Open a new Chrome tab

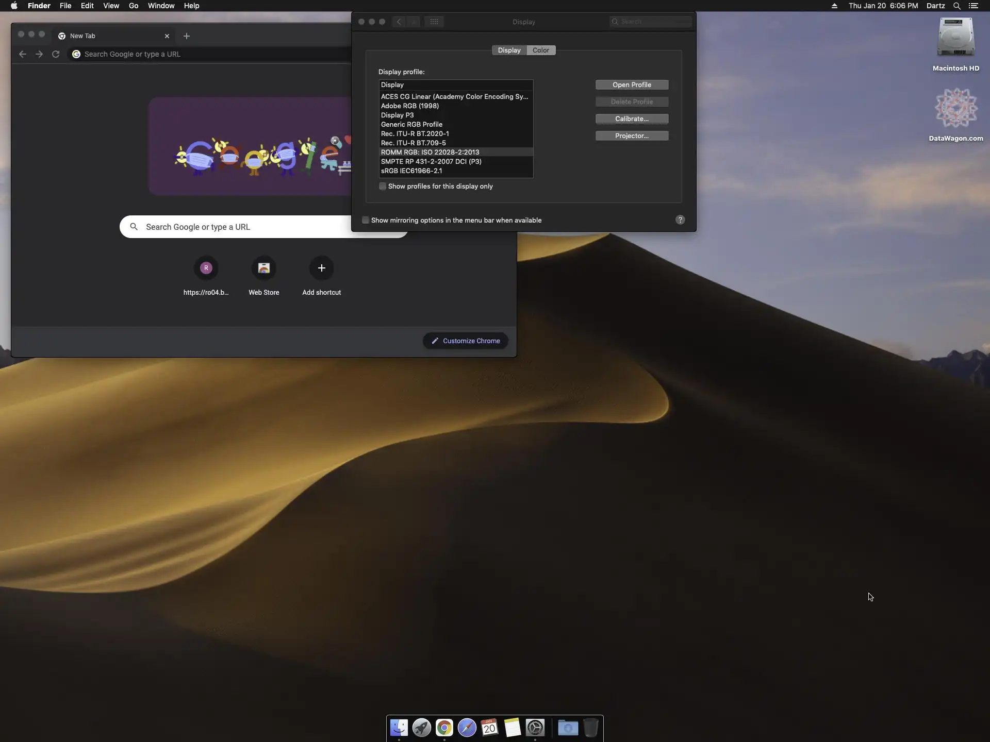coord(187,36)
